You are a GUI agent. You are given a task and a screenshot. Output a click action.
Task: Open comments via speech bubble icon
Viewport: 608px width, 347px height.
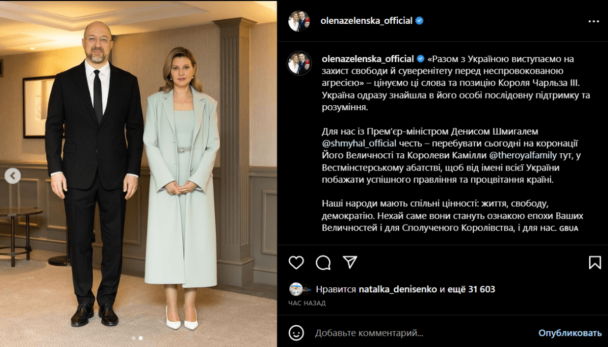[323, 262]
